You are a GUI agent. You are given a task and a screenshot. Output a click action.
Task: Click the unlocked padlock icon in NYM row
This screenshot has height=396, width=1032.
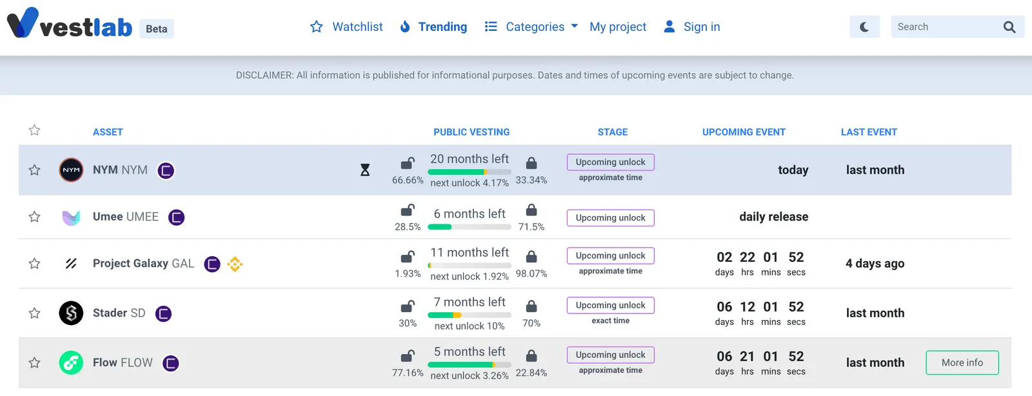[408, 163]
